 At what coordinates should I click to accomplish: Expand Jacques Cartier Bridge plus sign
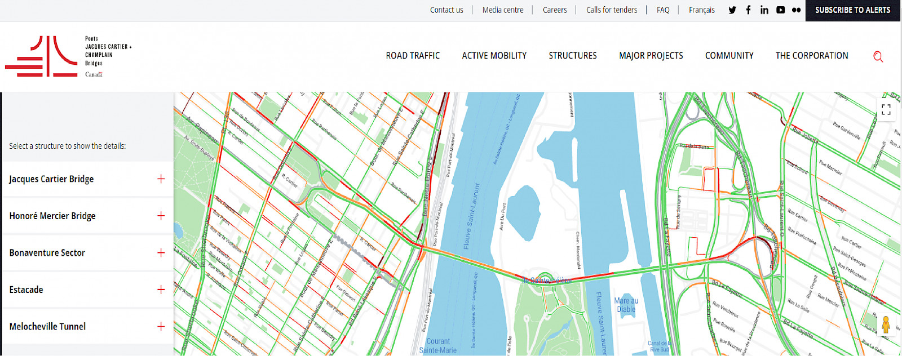click(161, 179)
